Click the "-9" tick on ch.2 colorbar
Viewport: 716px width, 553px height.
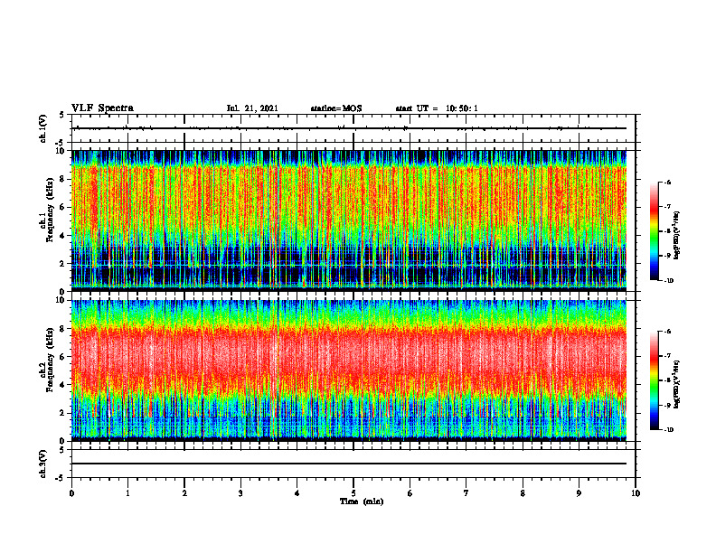coord(667,405)
